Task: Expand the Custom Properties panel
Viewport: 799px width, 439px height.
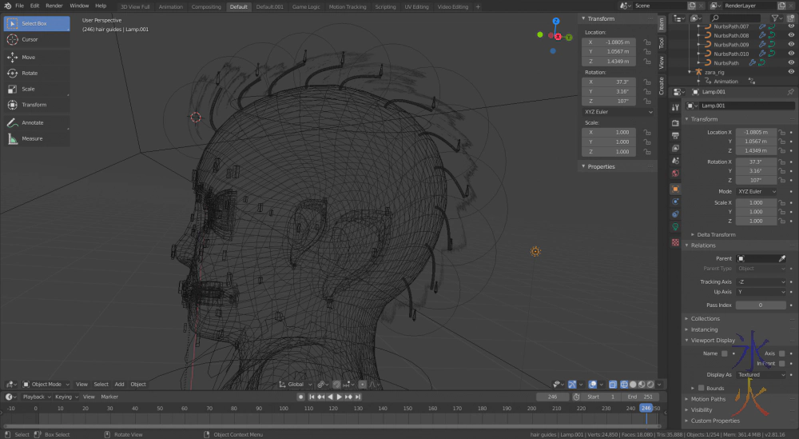Action: [x=715, y=421]
